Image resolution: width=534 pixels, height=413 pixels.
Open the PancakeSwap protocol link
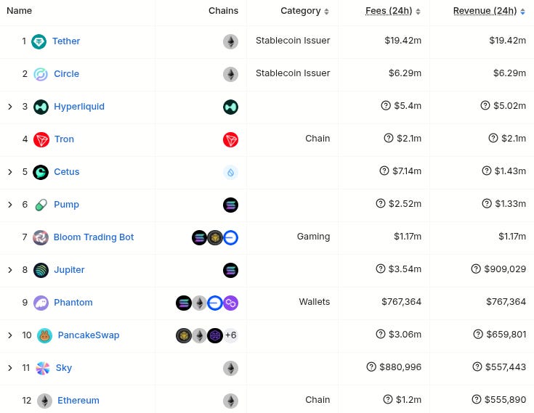tap(89, 335)
